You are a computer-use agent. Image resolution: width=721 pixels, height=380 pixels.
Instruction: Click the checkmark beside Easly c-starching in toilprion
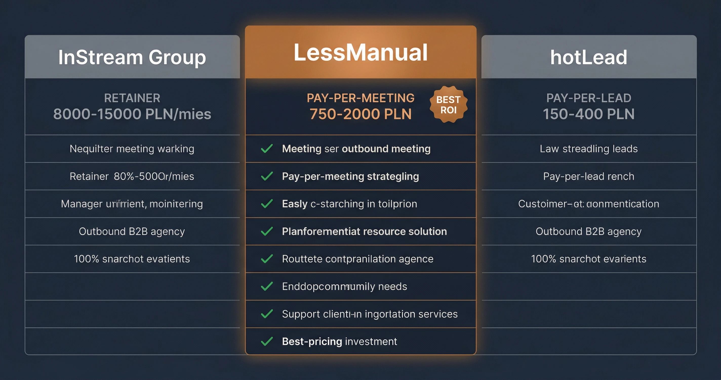(x=267, y=204)
